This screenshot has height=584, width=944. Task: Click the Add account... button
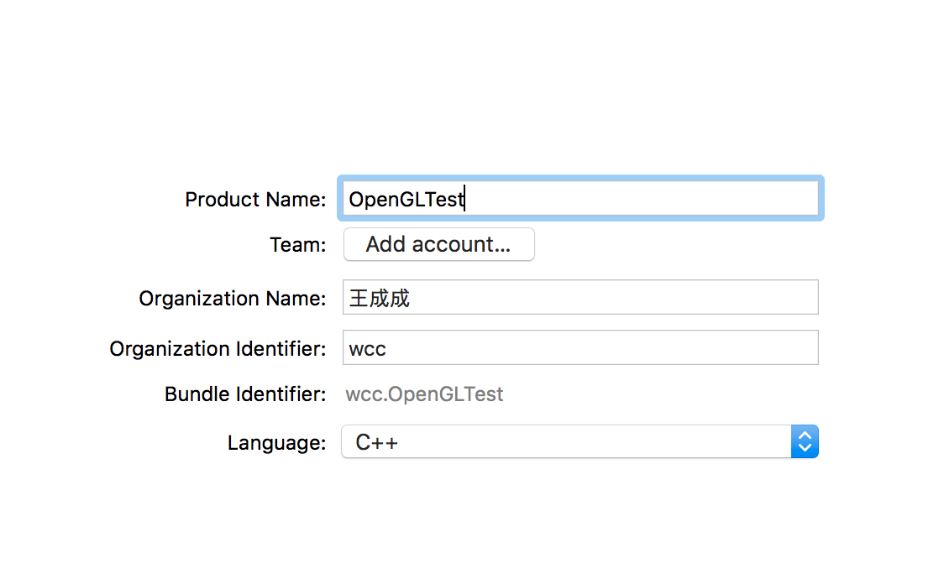(439, 244)
